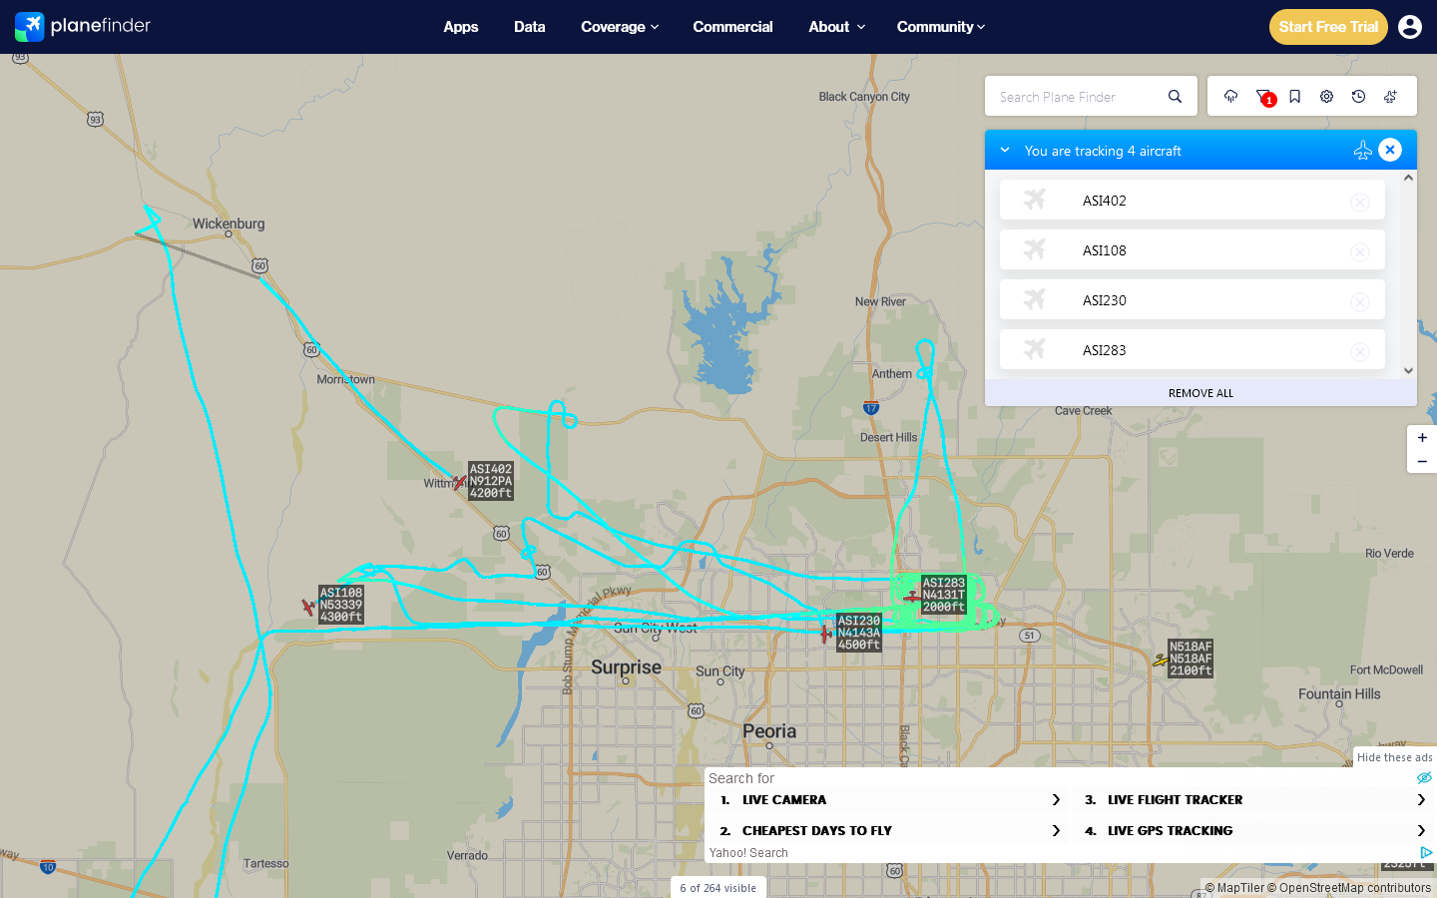Open the LIVE FLIGHT TRACKER ad result arrow
This screenshot has width=1437, height=898.
coord(1421,800)
